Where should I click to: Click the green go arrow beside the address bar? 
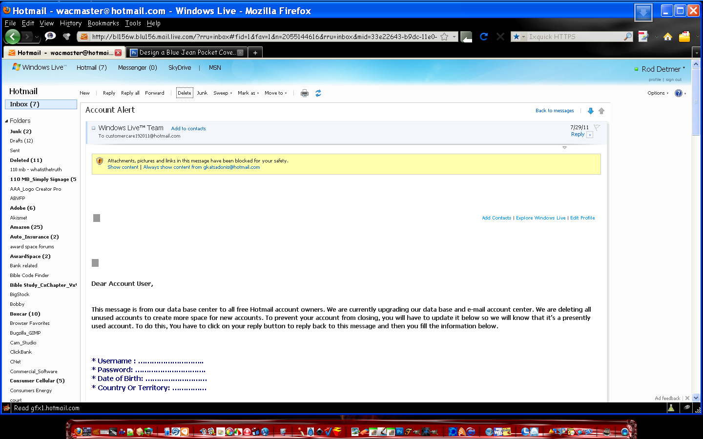[x=467, y=37]
